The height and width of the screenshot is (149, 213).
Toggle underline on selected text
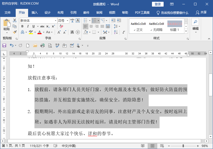[x=33, y=26]
